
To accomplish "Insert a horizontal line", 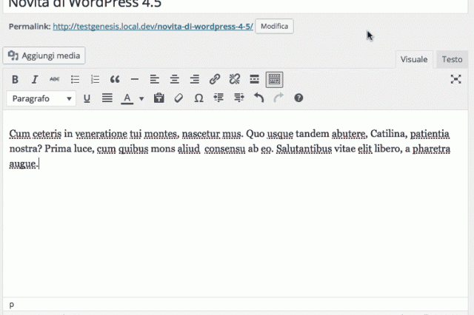I will click(135, 80).
